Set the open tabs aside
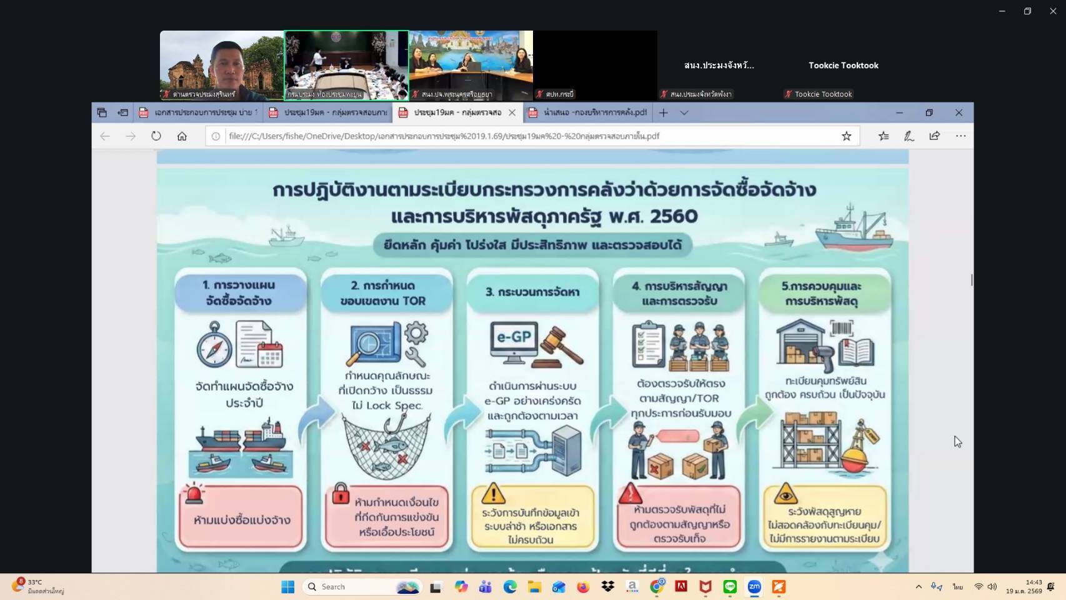 point(123,112)
